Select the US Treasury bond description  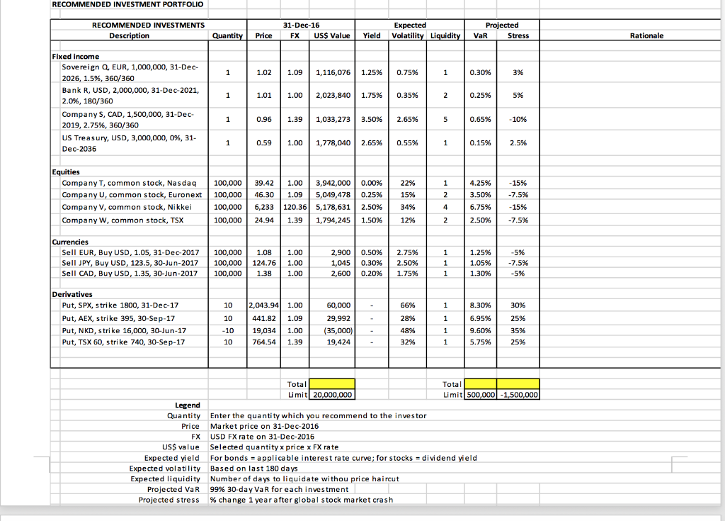pos(129,143)
